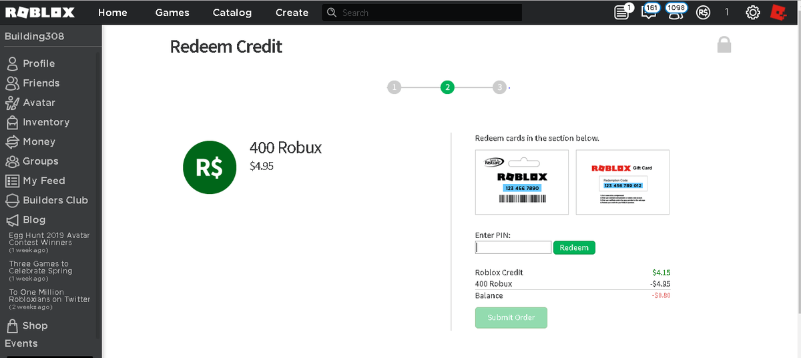
Task: Open the My Feed notifications icon
Action: (622, 12)
